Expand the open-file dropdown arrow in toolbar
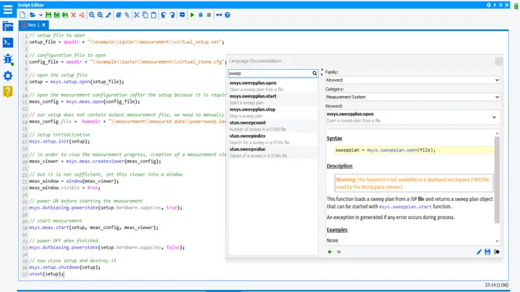 click(41, 15)
